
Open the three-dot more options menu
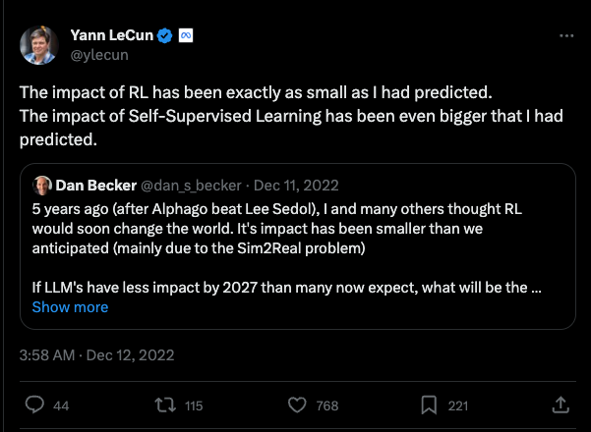pyautogui.click(x=566, y=35)
